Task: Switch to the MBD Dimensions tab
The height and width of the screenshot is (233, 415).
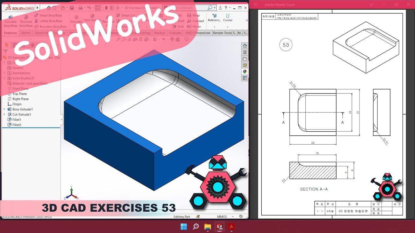Action: (198, 33)
